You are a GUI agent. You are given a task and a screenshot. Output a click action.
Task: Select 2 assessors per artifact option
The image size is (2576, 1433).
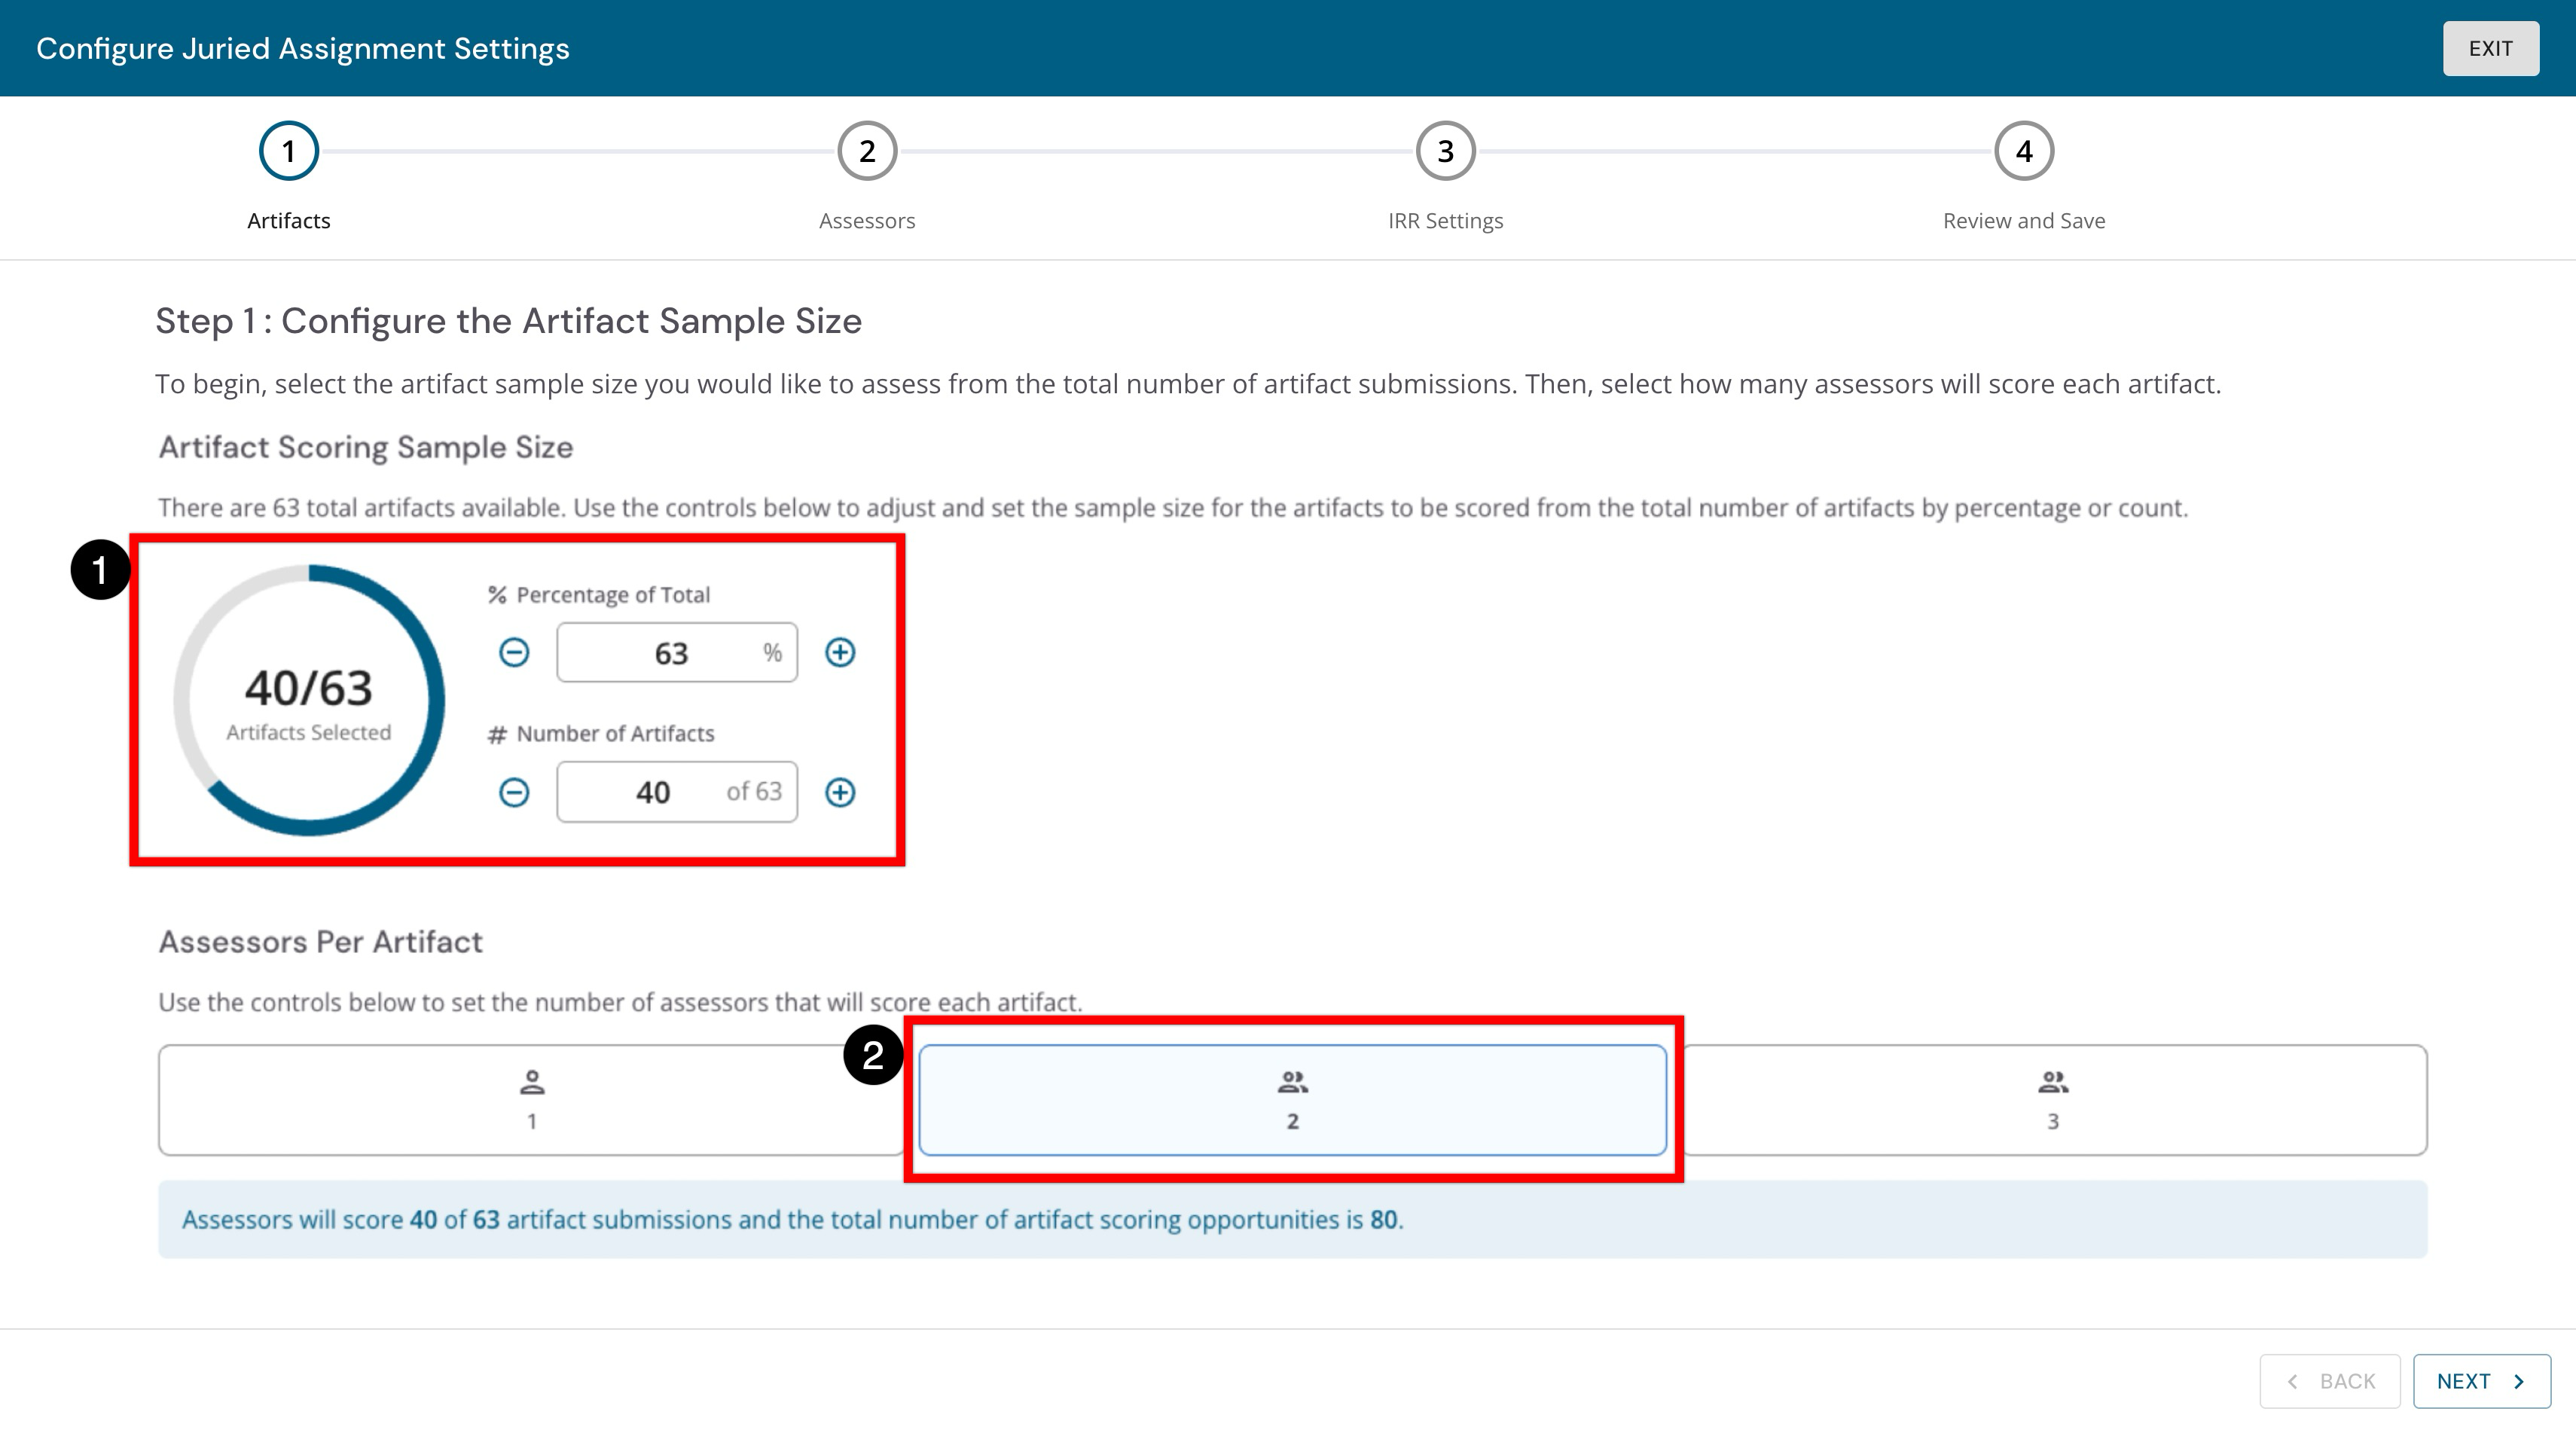1292,1100
